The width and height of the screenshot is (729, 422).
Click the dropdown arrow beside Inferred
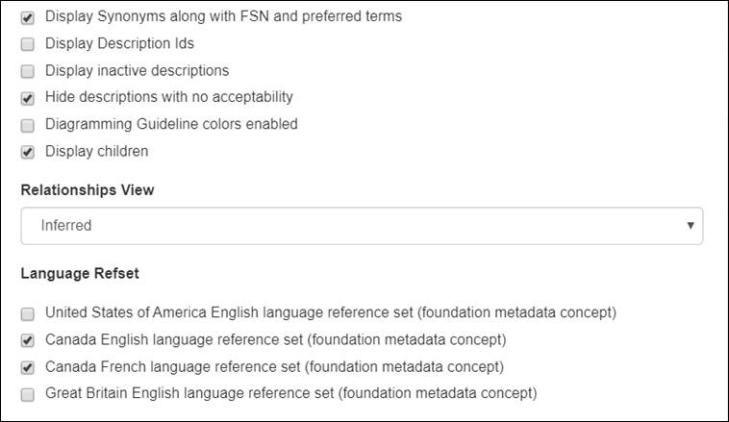[x=691, y=225]
